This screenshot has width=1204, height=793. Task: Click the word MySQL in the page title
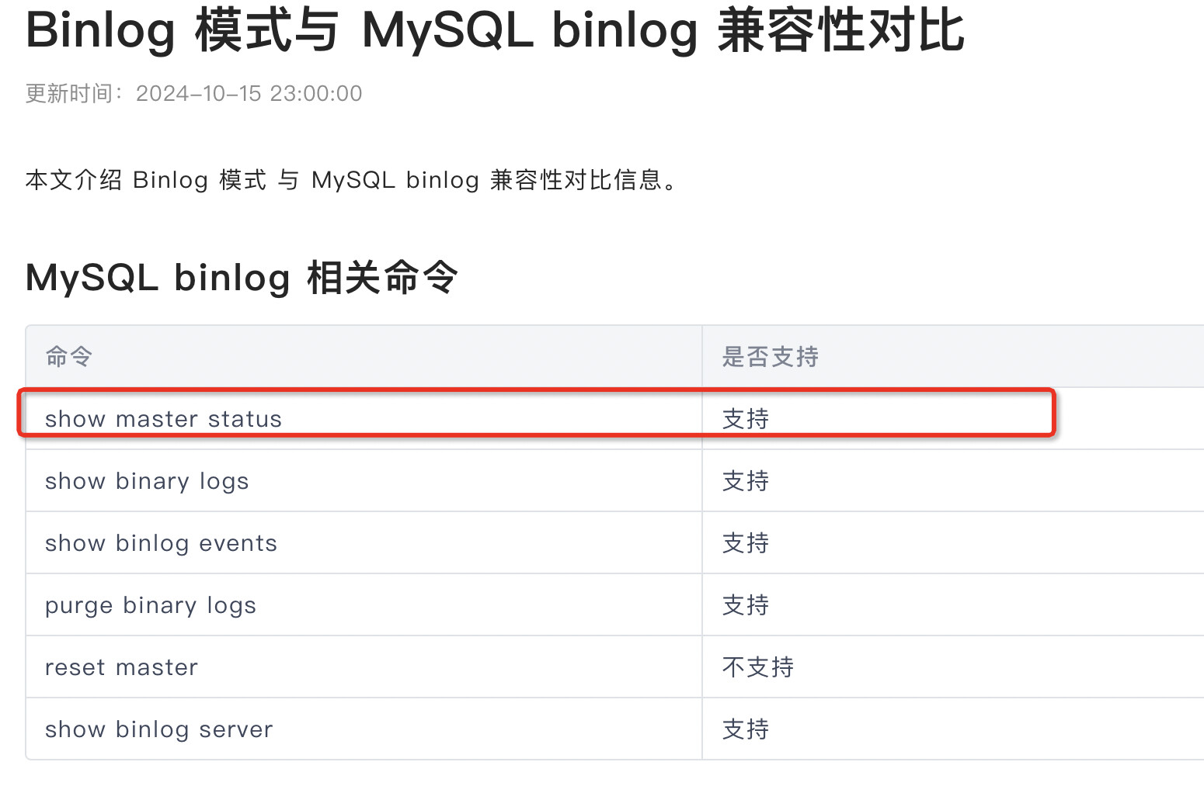pos(448,31)
